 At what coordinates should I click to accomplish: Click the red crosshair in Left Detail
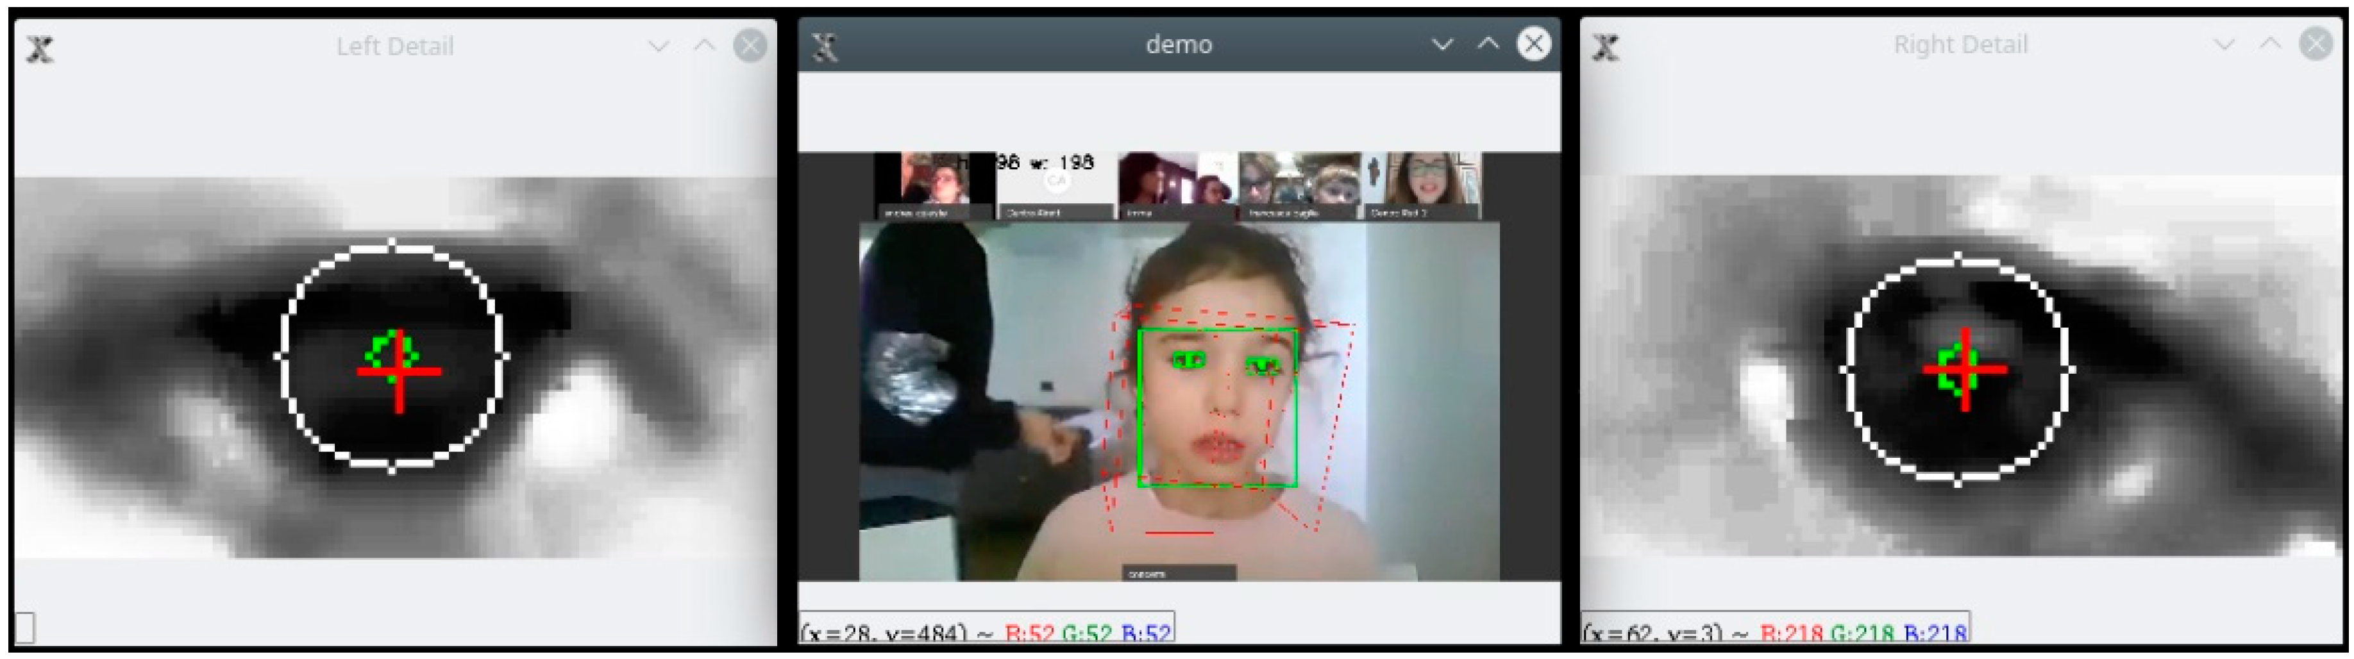399,371
